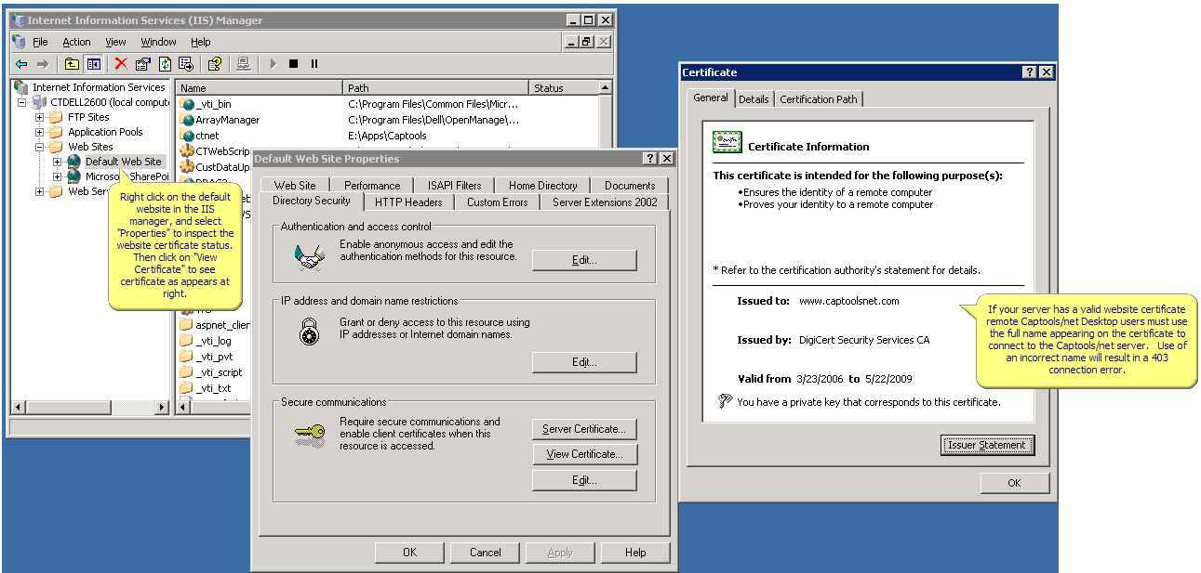This screenshot has height=573, width=1201.
Task: Click the Refresh icon in the toolbar
Action: tap(166, 64)
